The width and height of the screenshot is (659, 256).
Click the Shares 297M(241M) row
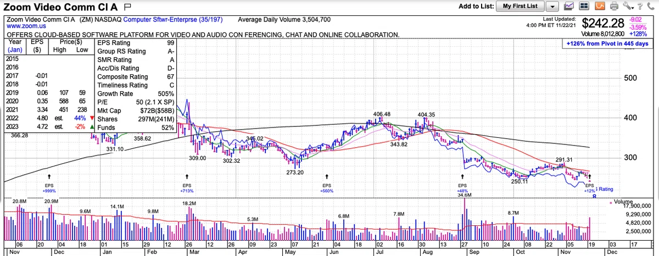136,119
